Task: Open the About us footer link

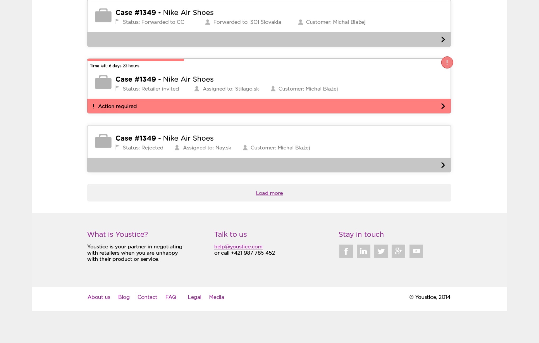Action: pyautogui.click(x=99, y=297)
